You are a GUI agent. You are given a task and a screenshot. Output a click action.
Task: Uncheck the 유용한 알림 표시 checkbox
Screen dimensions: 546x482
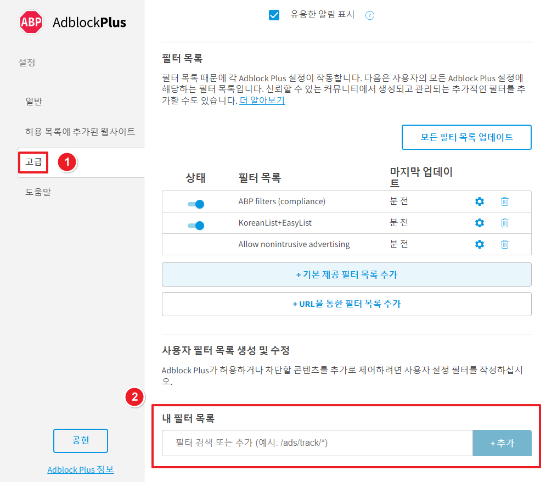click(x=274, y=15)
